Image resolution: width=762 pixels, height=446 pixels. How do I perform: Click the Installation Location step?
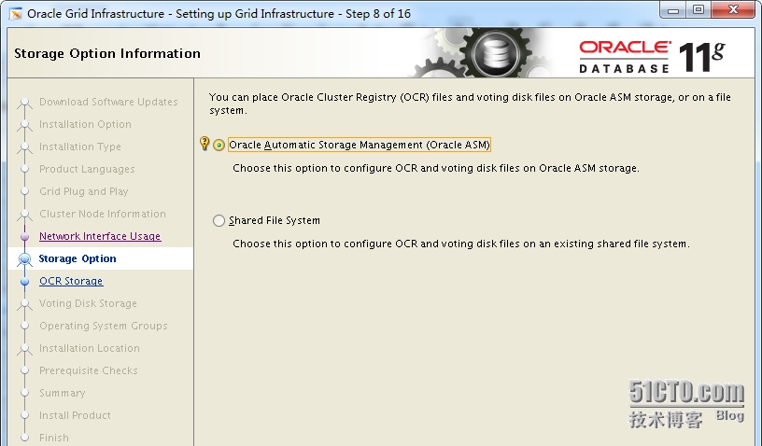click(x=90, y=348)
